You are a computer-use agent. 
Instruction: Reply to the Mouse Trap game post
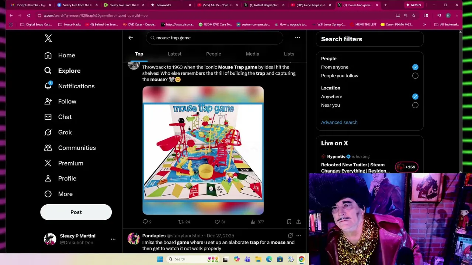tap(147, 222)
